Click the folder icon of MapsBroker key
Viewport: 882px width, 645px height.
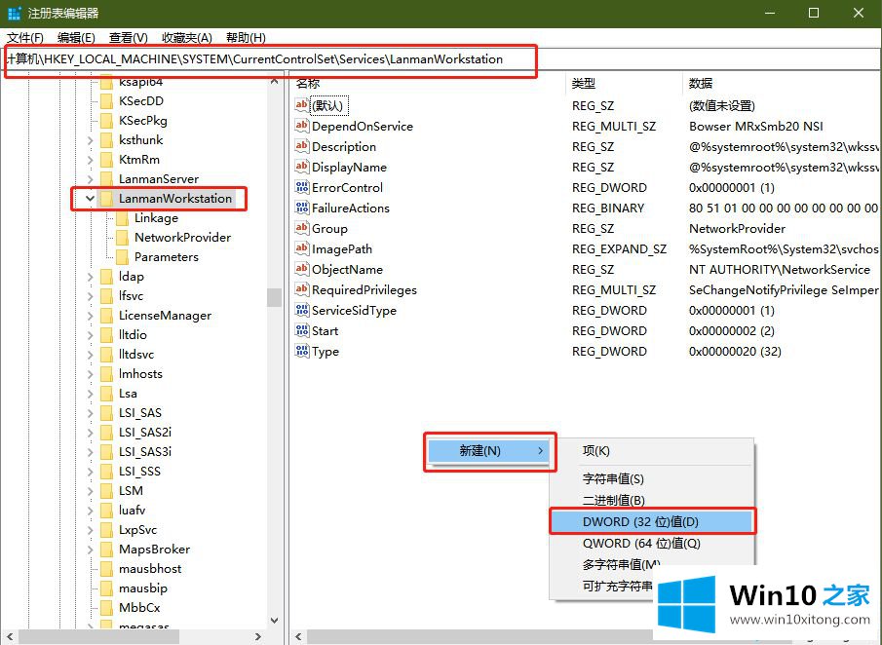(x=106, y=550)
